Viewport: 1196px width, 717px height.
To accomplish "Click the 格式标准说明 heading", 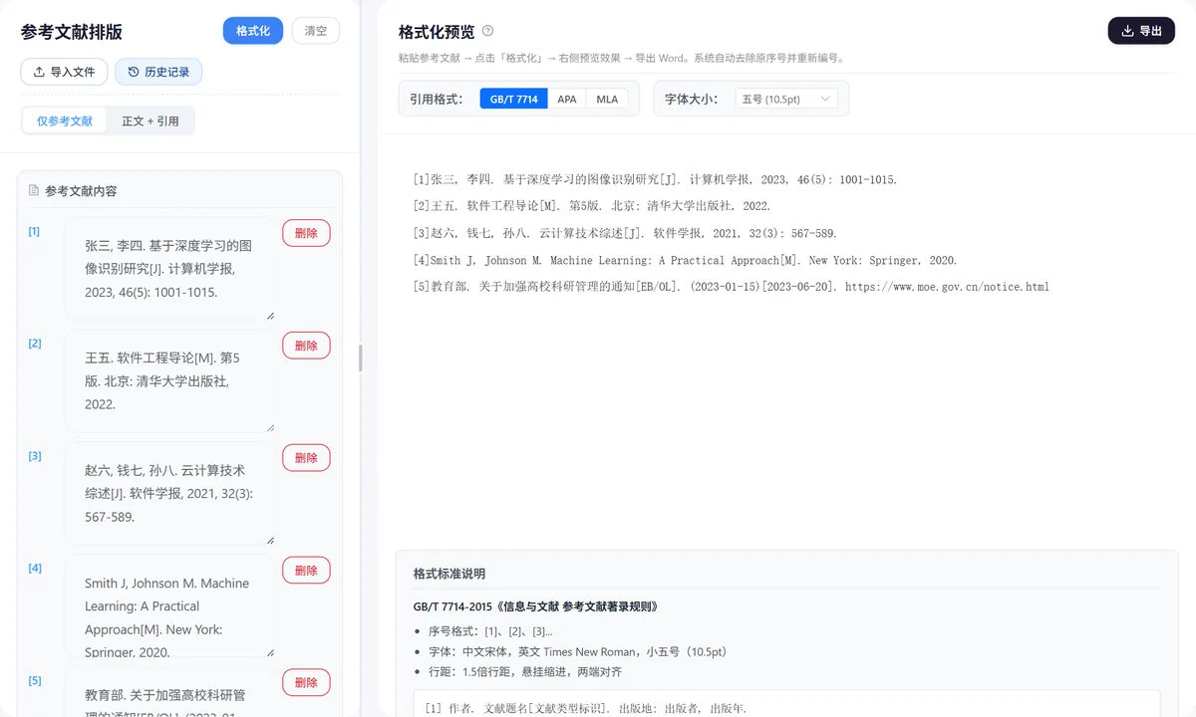I will (x=449, y=574).
